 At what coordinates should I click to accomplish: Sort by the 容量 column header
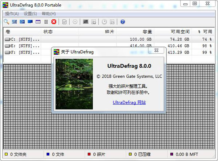pyautogui.click(x=135, y=32)
